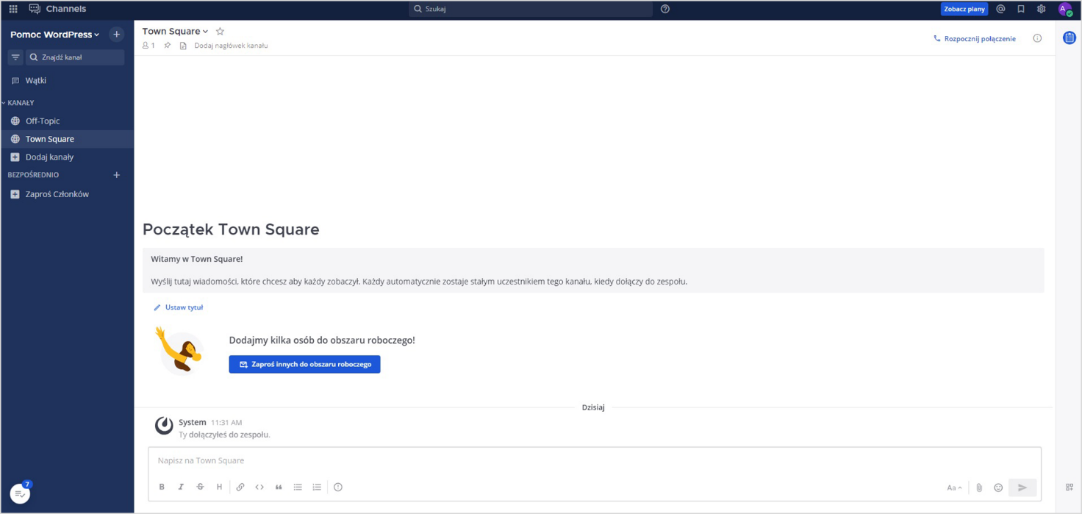Screen dimensions: 1082x514
Task: Click Dodaj nagłówek kanału
Action: [x=231, y=46]
